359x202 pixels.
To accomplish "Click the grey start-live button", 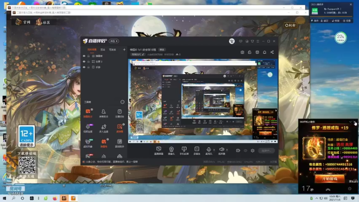I will tap(266, 150).
